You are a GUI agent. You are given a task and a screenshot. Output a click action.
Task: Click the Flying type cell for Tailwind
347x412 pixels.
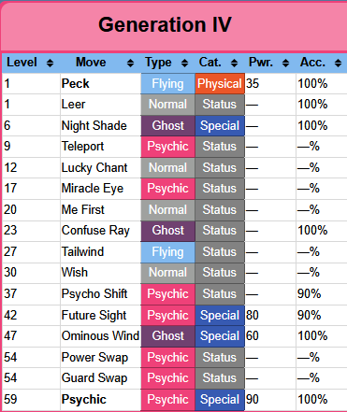[x=167, y=252]
